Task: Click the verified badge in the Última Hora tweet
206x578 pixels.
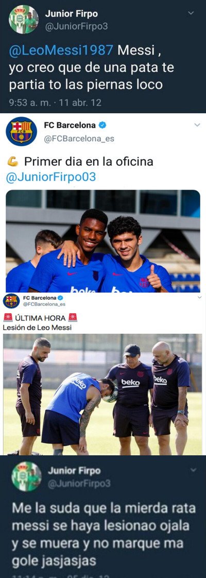Action: coord(60,298)
